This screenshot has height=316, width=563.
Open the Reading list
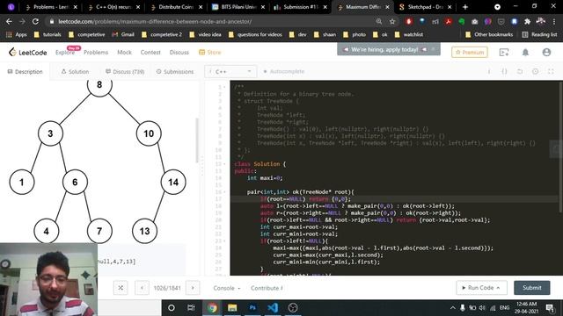539,34
